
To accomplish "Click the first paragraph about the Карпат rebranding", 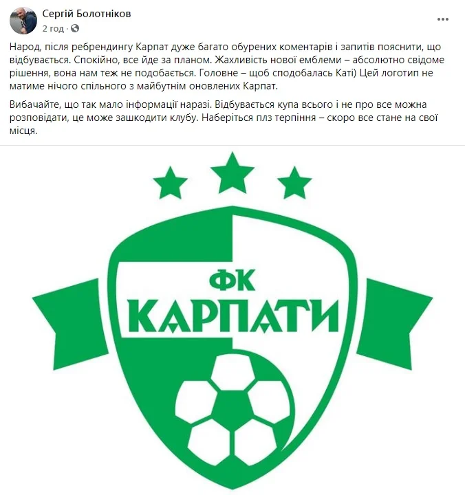I will [227, 66].
